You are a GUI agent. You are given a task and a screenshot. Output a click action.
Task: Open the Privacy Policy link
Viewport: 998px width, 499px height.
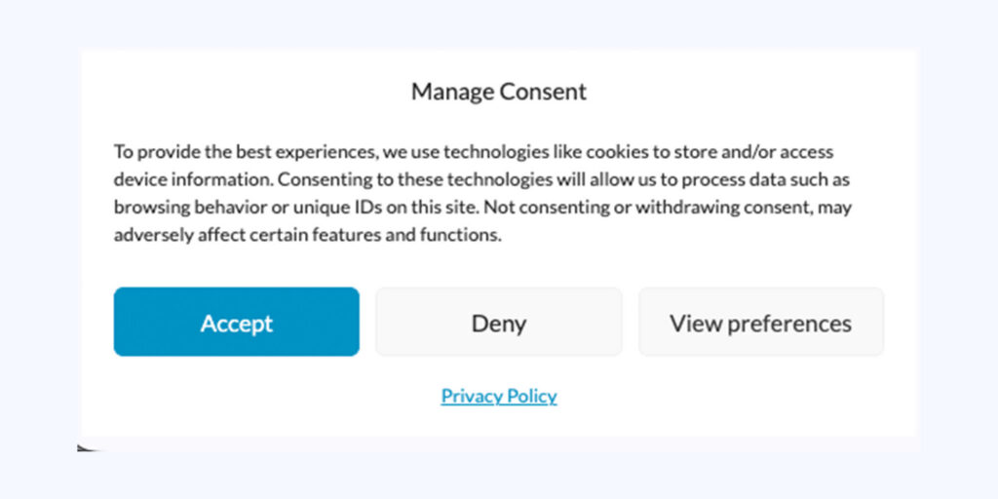pyautogui.click(x=499, y=396)
